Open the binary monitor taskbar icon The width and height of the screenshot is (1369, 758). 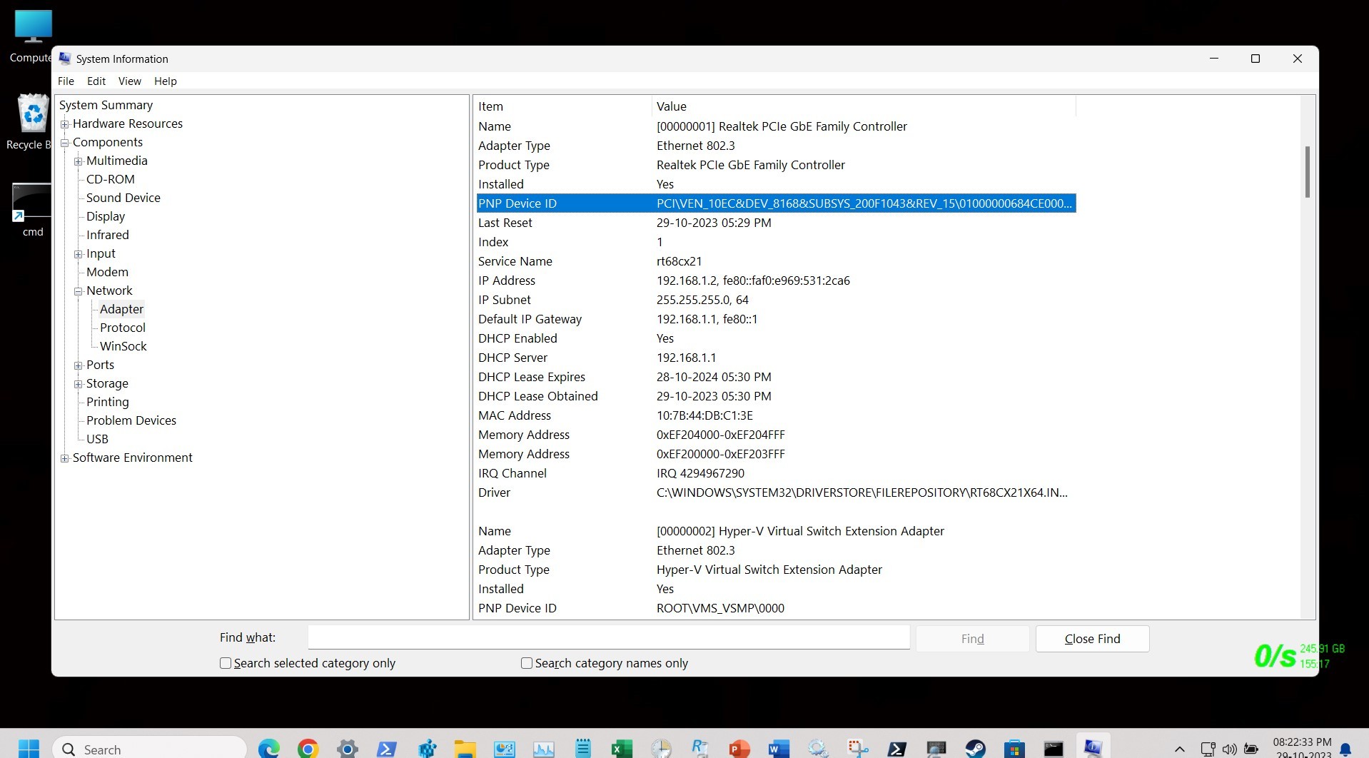936,749
